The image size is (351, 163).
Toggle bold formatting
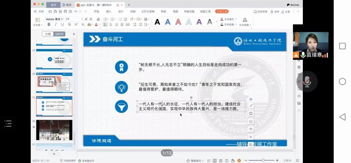point(49,24)
